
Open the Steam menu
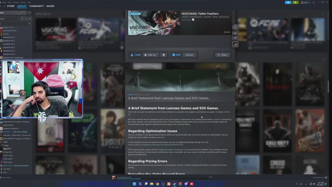click(x=4, y=2)
